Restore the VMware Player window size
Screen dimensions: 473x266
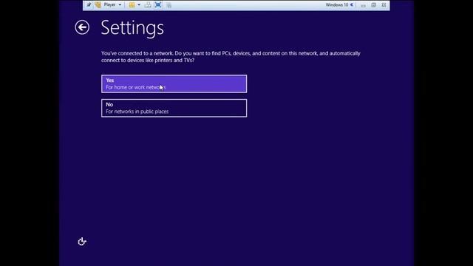[x=373, y=5]
